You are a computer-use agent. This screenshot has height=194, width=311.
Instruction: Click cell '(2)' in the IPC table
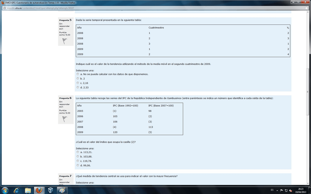pyautogui.click(x=150, y=116)
